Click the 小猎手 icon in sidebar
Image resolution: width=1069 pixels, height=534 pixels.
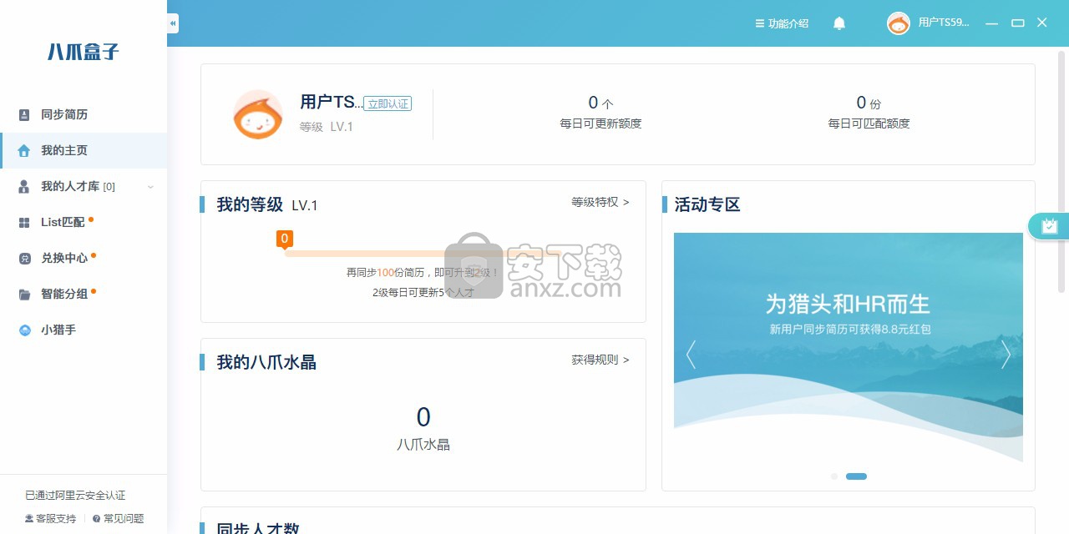coord(24,330)
